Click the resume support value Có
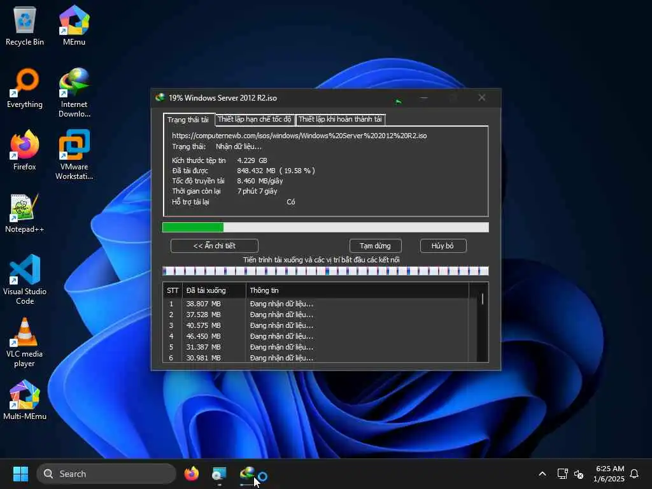This screenshot has height=489, width=652. click(x=290, y=202)
